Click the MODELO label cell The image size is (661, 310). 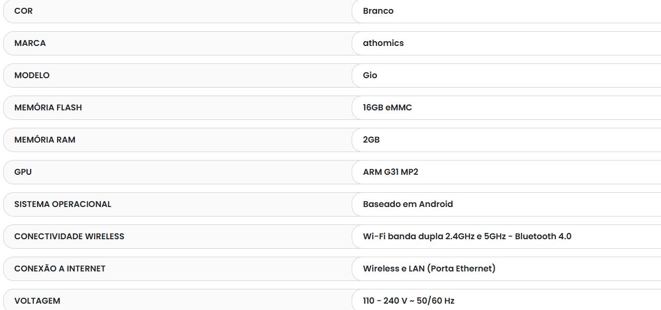[177, 76]
